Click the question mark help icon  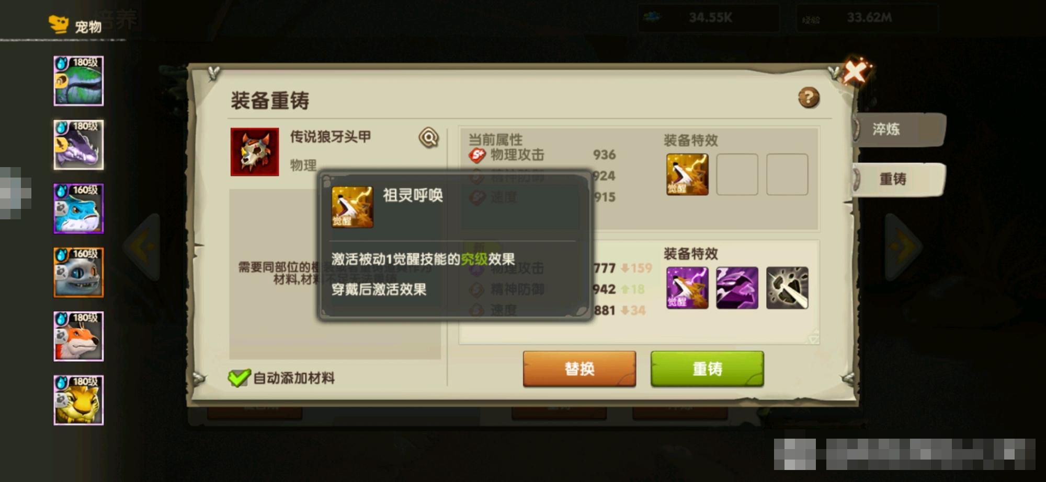point(809,98)
